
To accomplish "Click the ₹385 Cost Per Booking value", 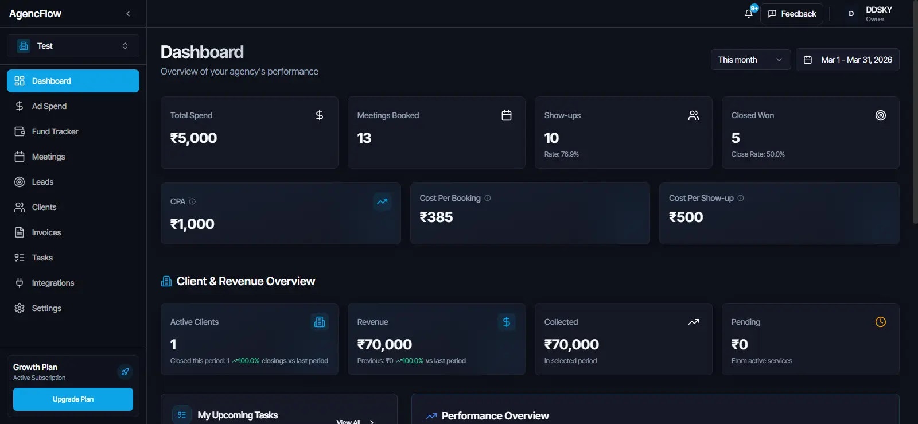I will coord(436,217).
